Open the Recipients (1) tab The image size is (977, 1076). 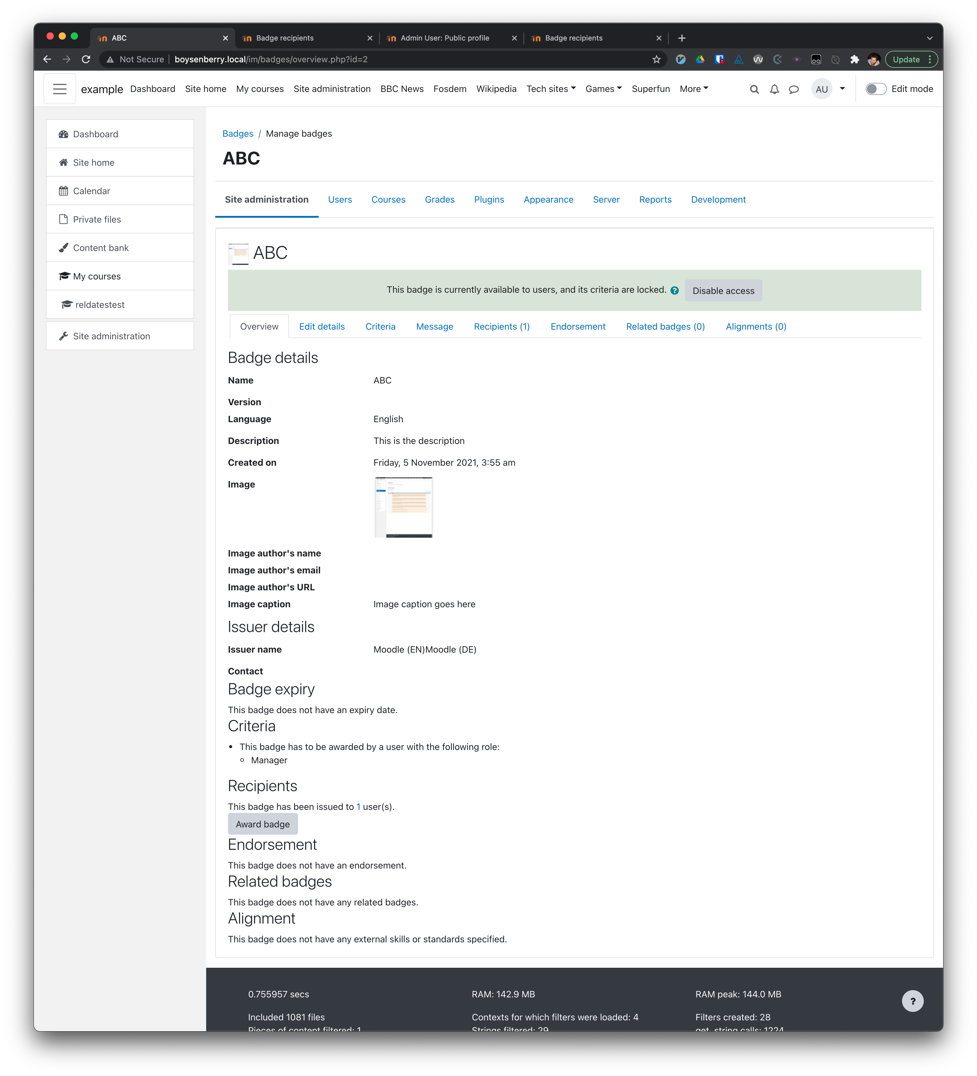click(x=501, y=326)
